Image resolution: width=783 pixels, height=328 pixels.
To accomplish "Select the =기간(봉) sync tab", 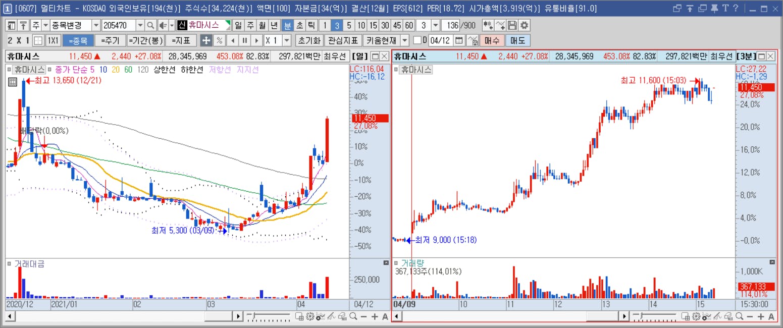I will [x=145, y=40].
